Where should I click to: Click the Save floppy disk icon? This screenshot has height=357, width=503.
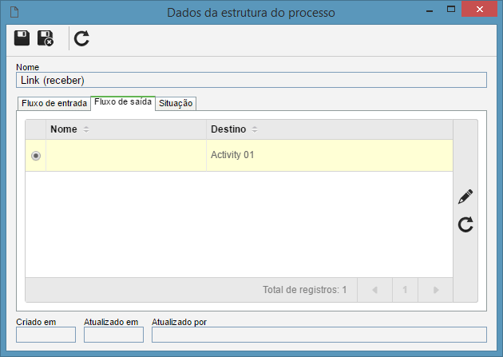click(x=22, y=38)
